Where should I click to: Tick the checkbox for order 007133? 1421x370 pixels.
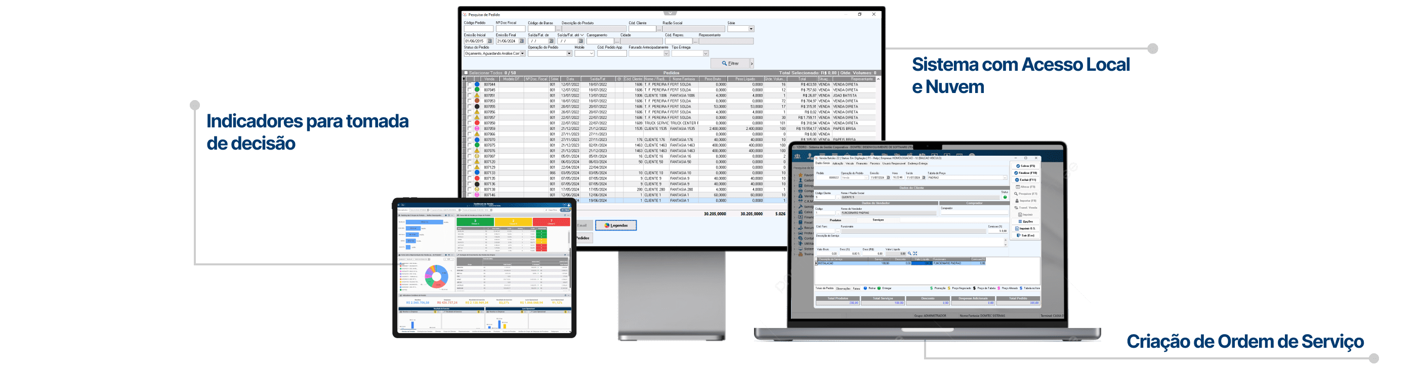click(470, 173)
